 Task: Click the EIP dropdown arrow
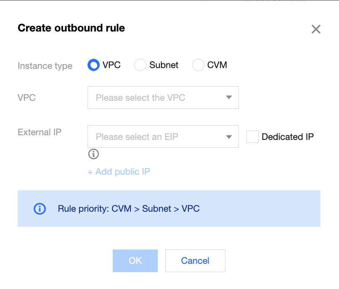(x=229, y=137)
